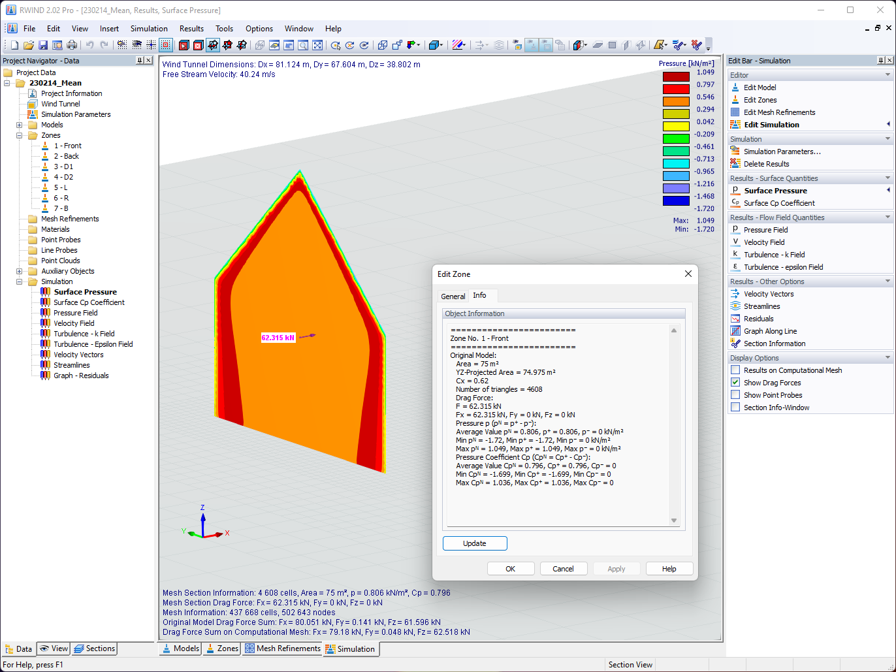Click the Redo arrow in the toolbar
The image size is (896, 672).
click(104, 45)
